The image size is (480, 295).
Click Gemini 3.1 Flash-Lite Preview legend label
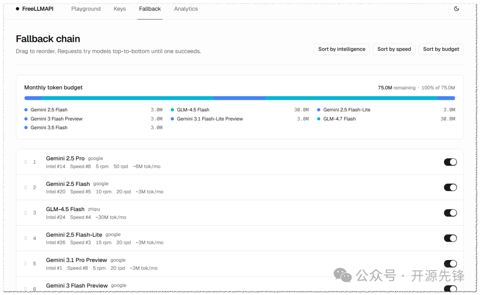(210, 119)
